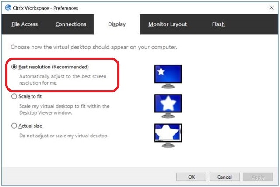
Task: Click the text 'Scale my virtual desktop to fit within the'
Action: (64, 106)
